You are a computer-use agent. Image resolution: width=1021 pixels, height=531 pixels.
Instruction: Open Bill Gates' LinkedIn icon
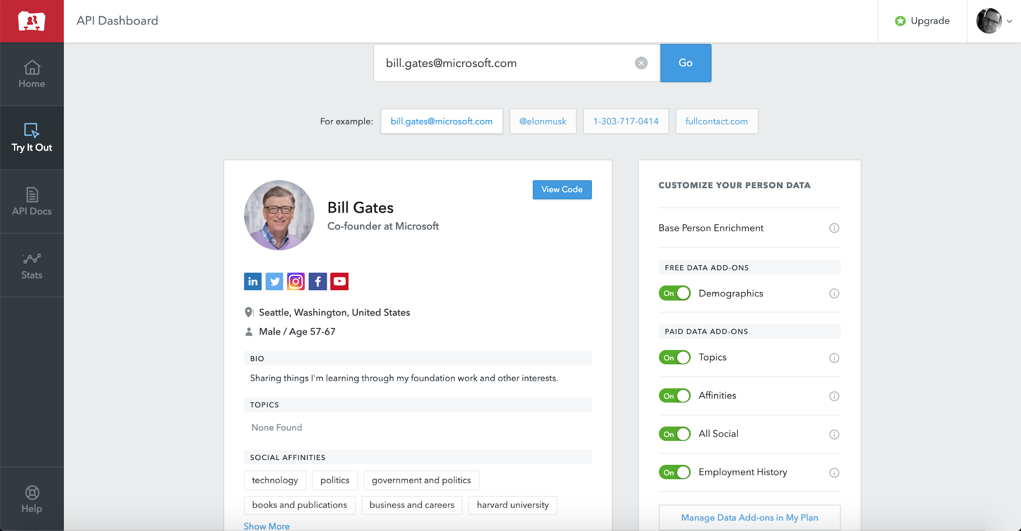253,281
